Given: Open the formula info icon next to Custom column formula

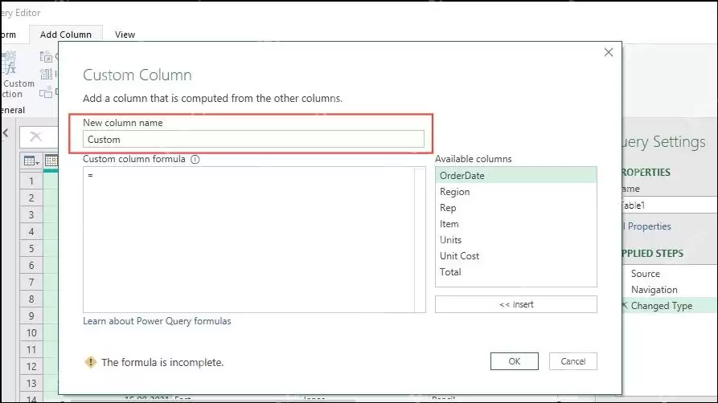Looking at the screenshot, I should point(195,159).
